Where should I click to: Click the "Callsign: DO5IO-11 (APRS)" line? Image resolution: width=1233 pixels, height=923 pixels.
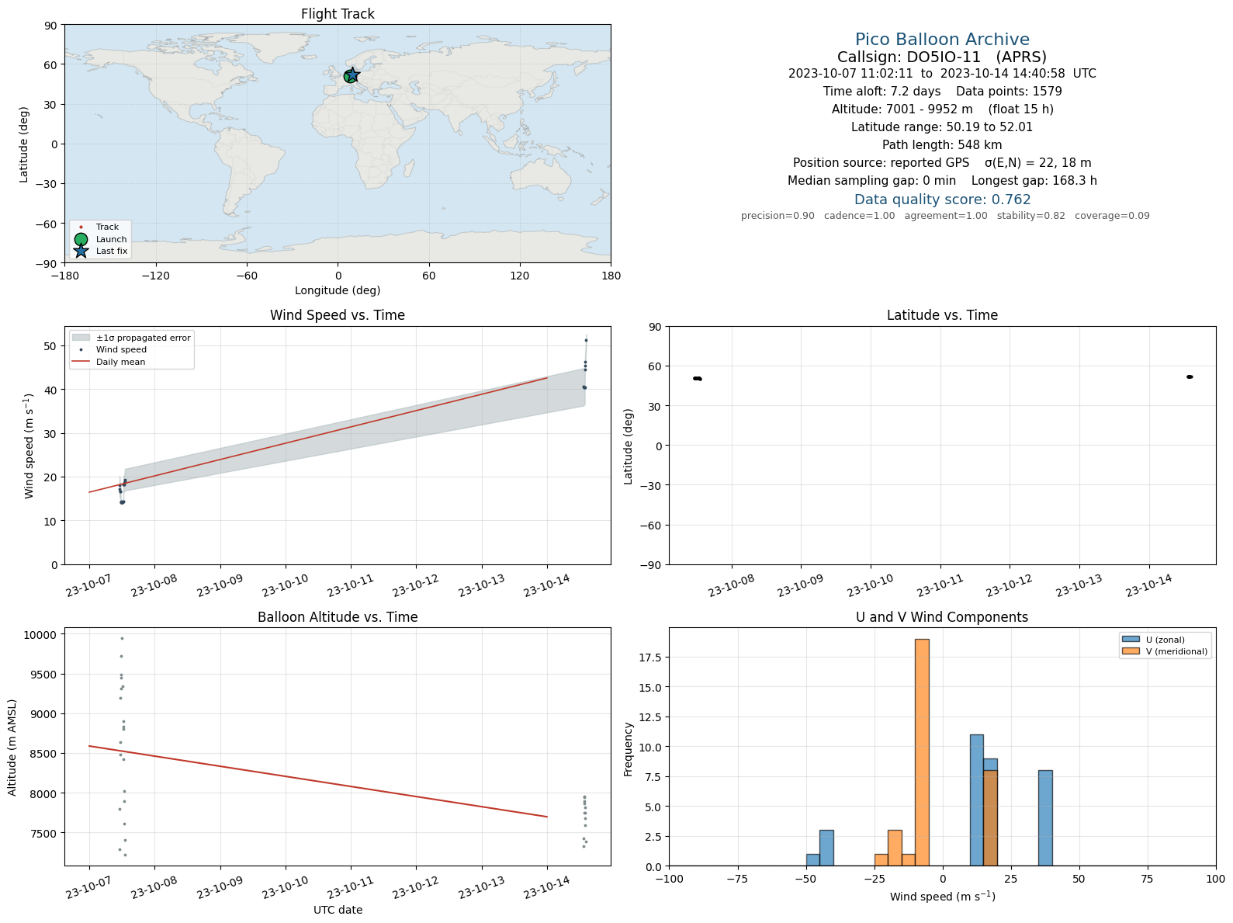click(x=942, y=57)
